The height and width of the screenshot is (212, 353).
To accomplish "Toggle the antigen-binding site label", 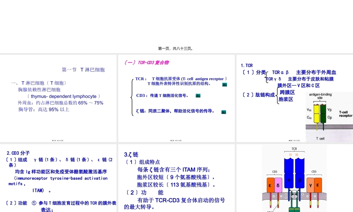I will [321, 96].
